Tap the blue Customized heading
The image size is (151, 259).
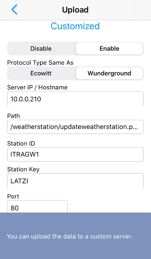click(75, 26)
